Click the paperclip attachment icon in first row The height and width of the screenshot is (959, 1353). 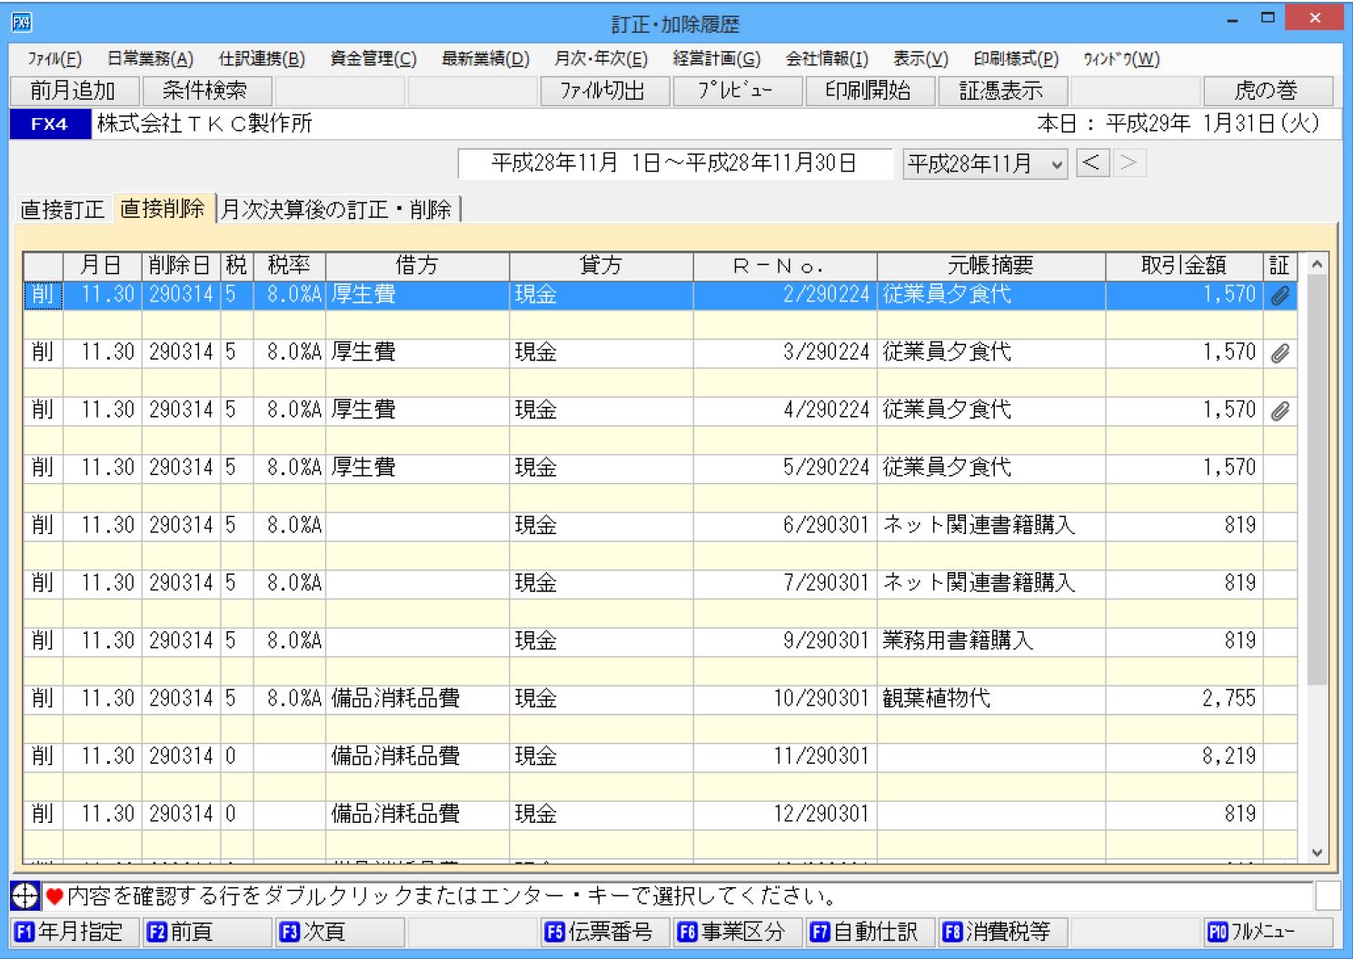(1279, 295)
